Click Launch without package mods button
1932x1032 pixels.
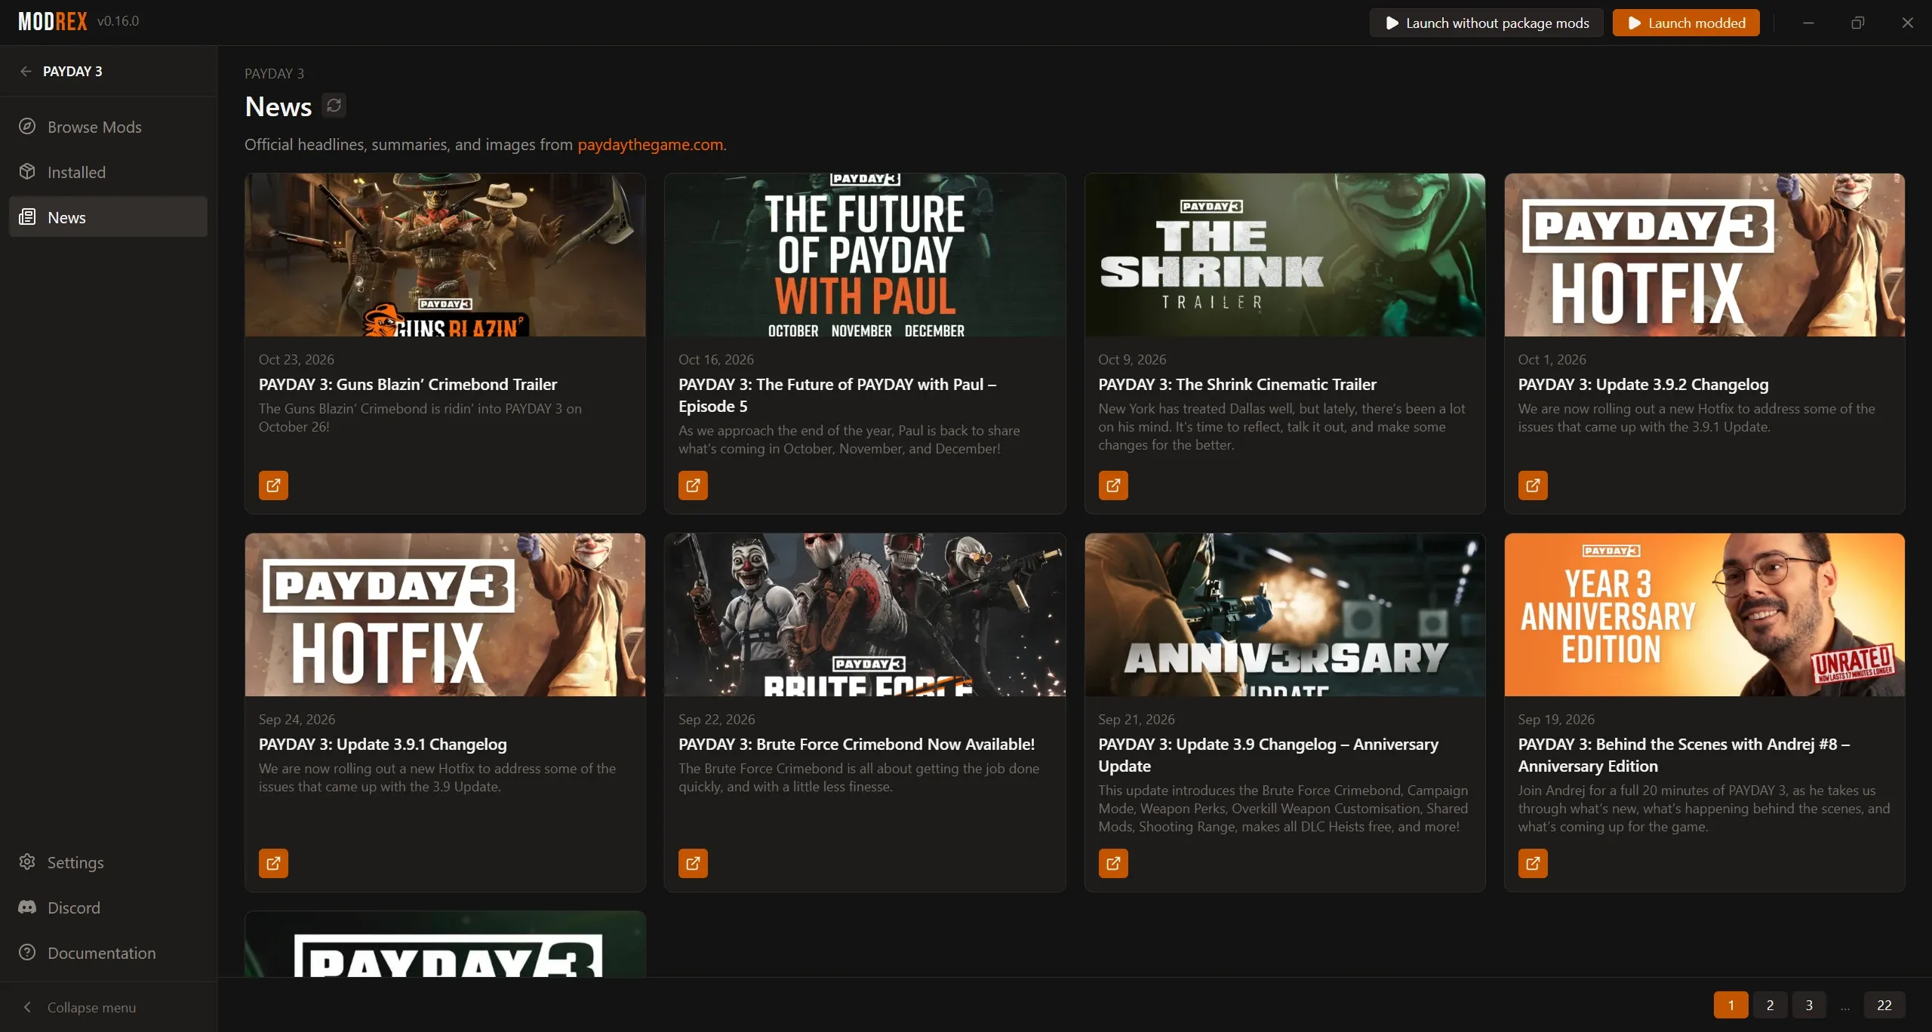tap(1486, 23)
